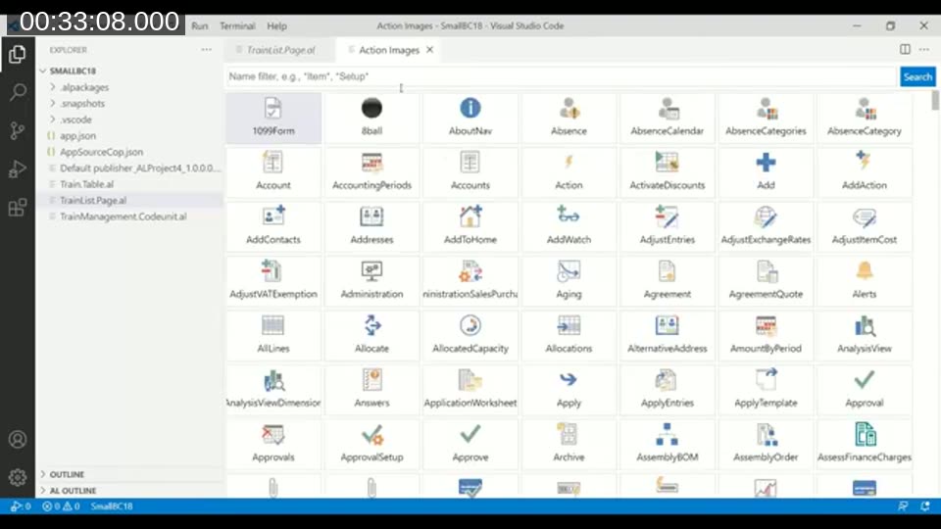This screenshot has height=529, width=941.
Task: Open the Help menu
Action: click(276, 25)
